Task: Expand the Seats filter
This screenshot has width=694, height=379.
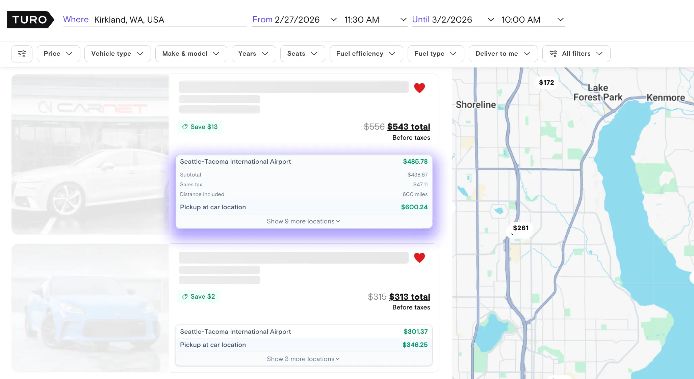Action: pyautogui.click(x=302, y=53)
